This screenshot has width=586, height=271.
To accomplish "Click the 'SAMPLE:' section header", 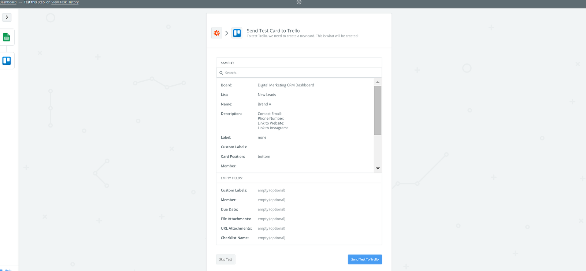I will [227, 63].
